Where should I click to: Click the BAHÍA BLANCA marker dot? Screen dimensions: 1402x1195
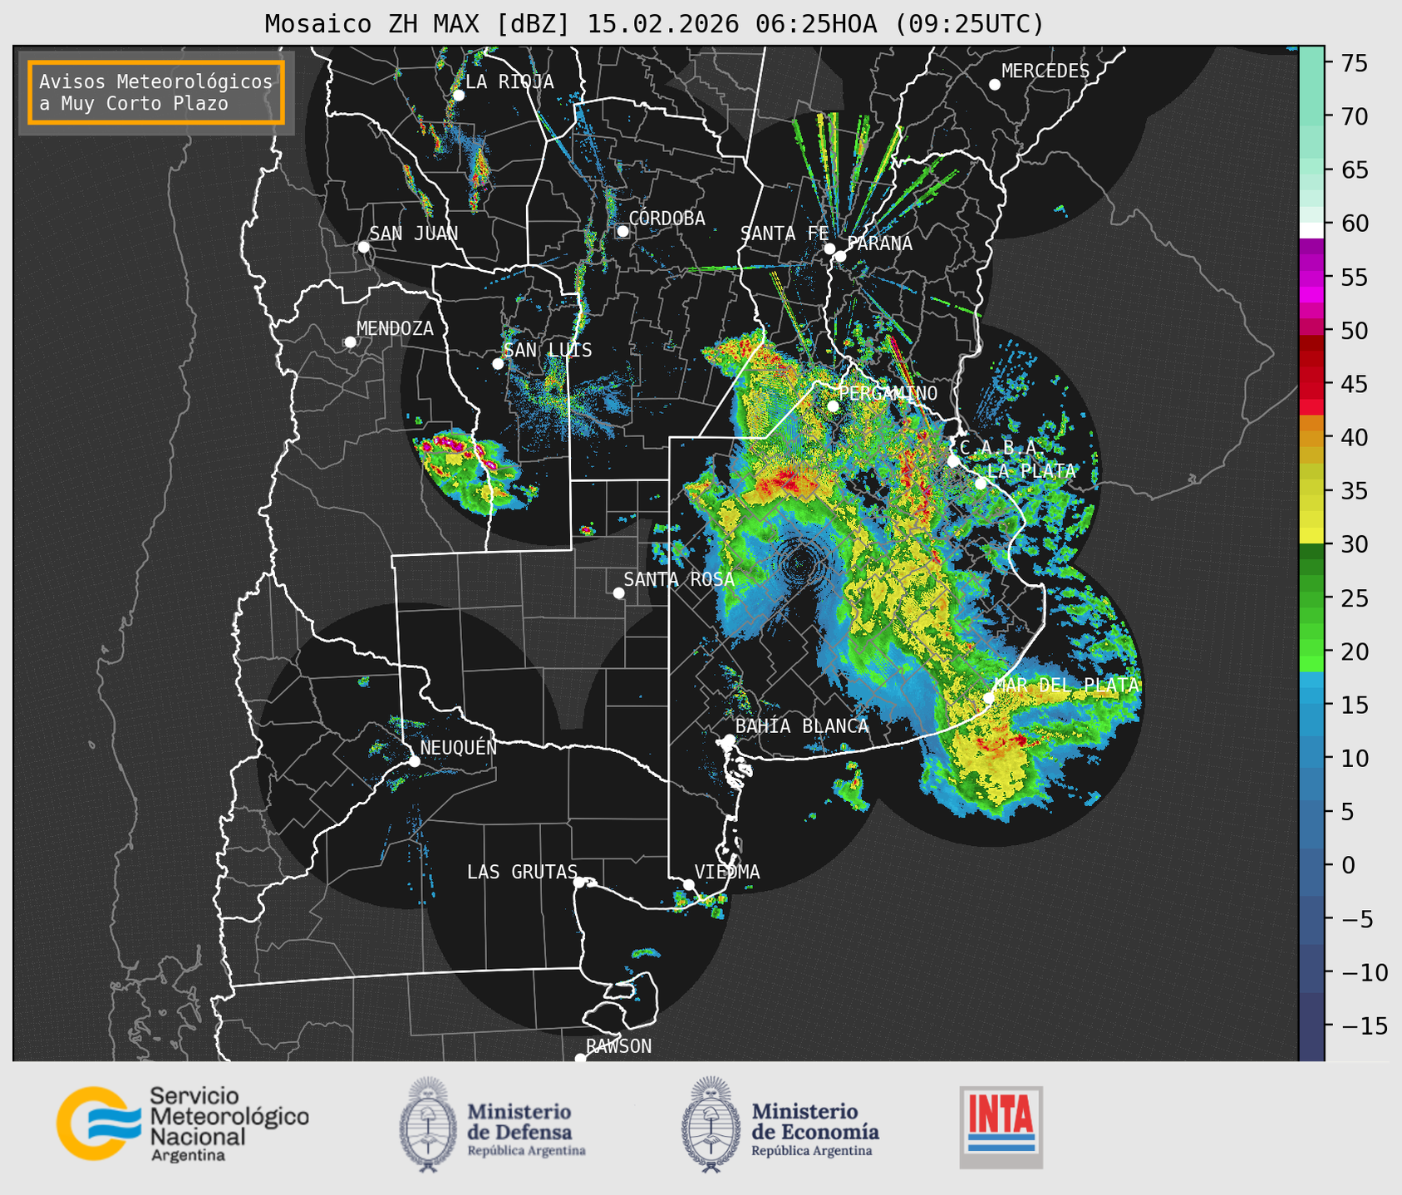pyautogui.click(x=729, y=740)
